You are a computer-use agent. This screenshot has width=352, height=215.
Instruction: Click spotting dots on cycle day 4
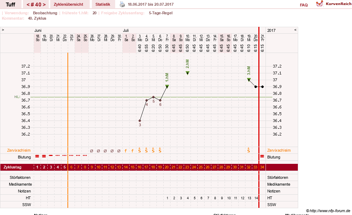(58, 155)
